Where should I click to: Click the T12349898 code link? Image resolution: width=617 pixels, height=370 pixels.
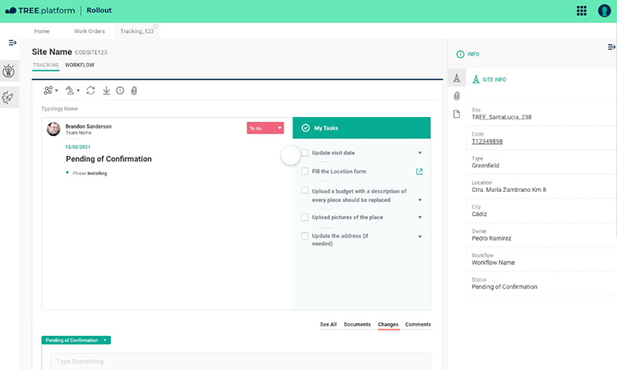point(487,141)
